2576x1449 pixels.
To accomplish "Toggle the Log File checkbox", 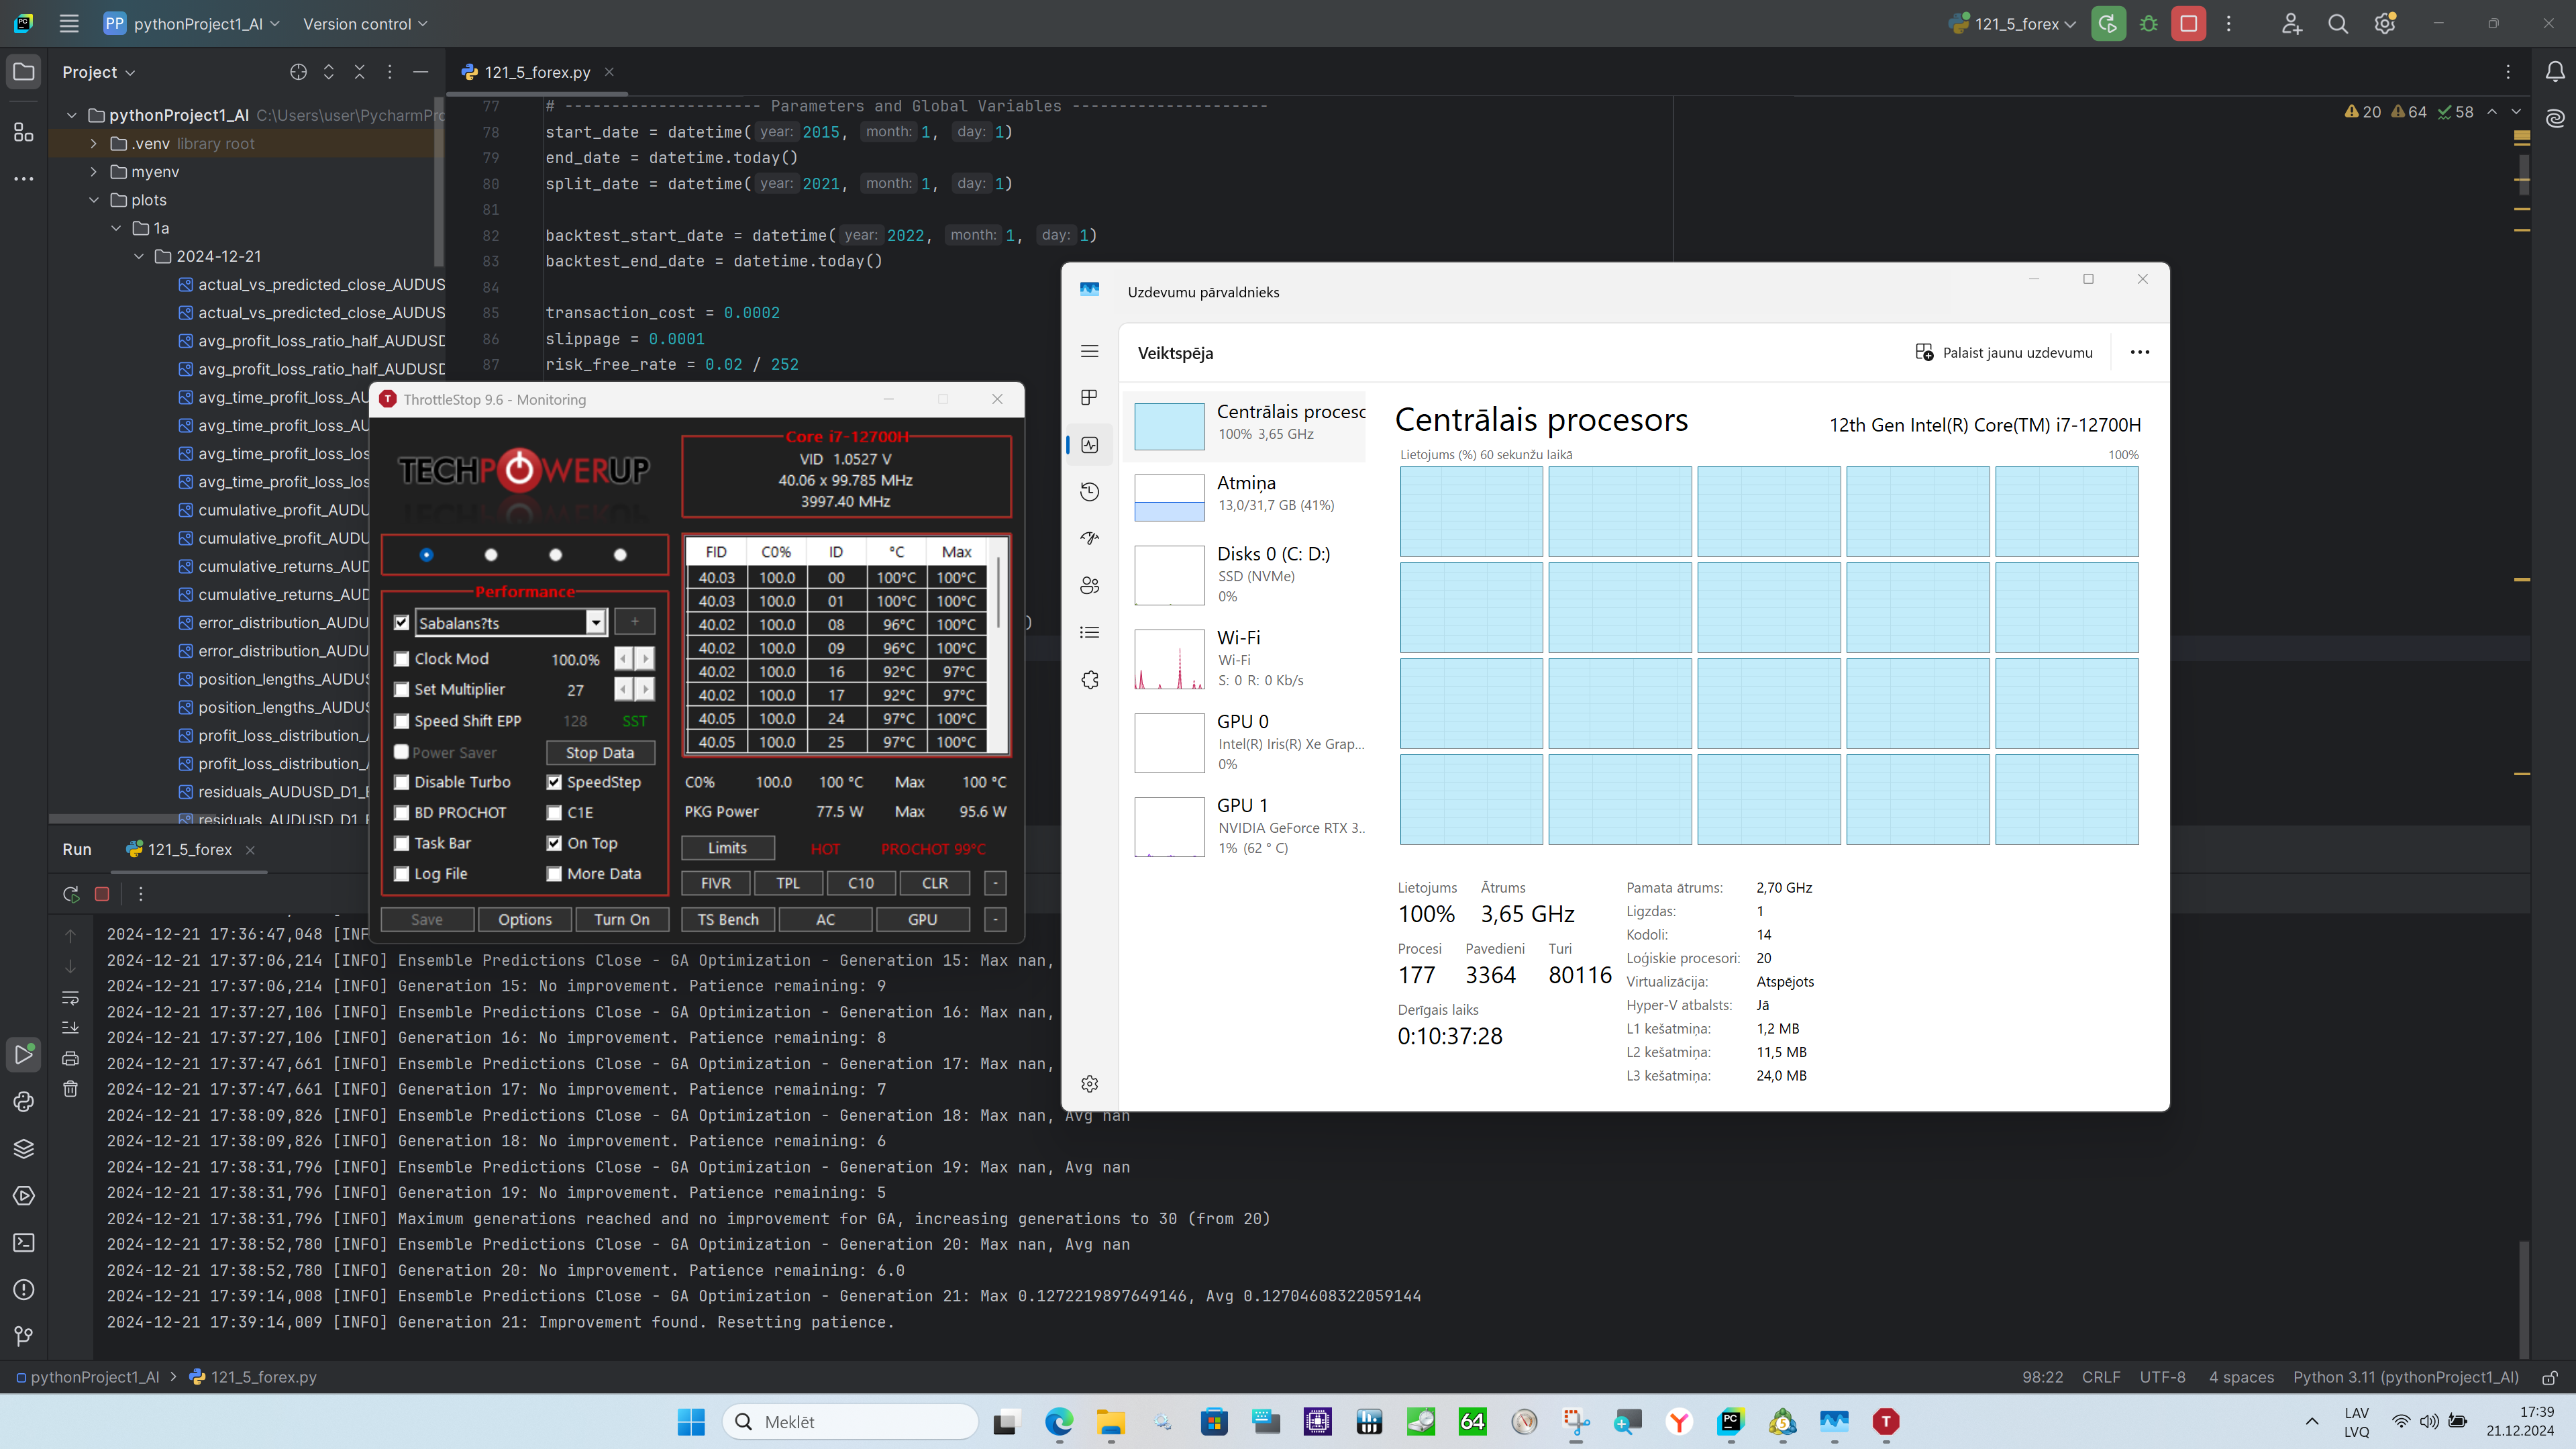I will point(402,874).
